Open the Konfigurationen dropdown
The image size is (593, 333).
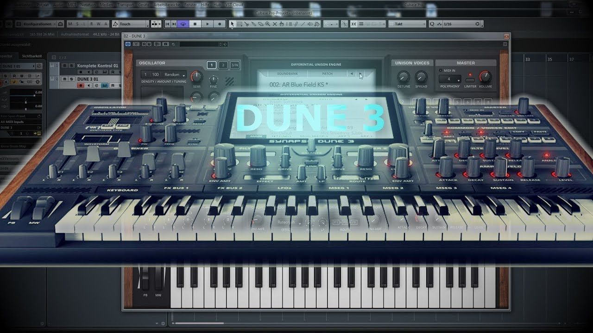[x=36, y=24]
